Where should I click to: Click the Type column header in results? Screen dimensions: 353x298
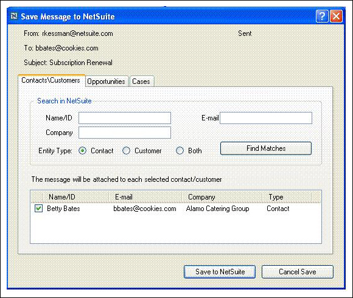287,197
